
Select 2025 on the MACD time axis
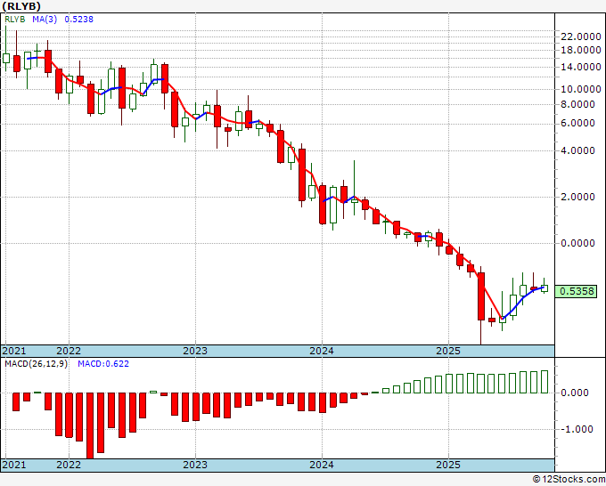click(x=448, y=465)
